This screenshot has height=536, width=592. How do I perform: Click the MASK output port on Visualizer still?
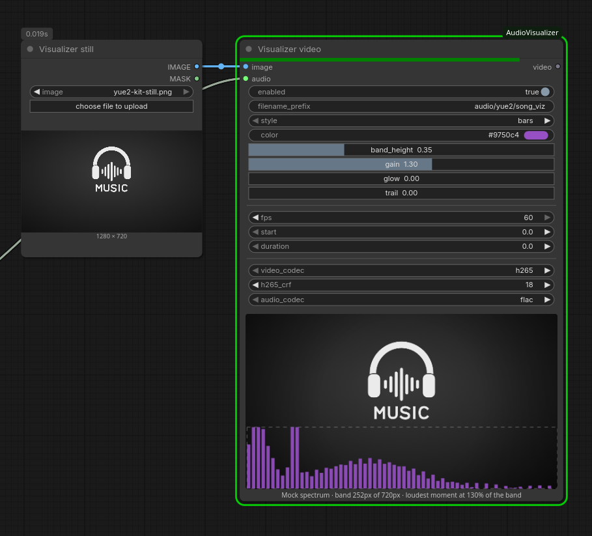[197, 79]
